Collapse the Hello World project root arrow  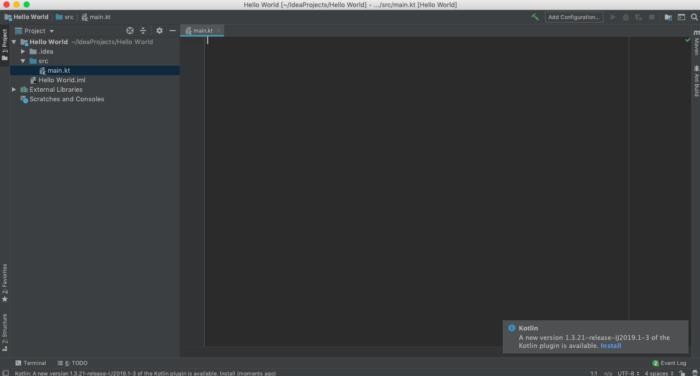[x=14, y=42]
